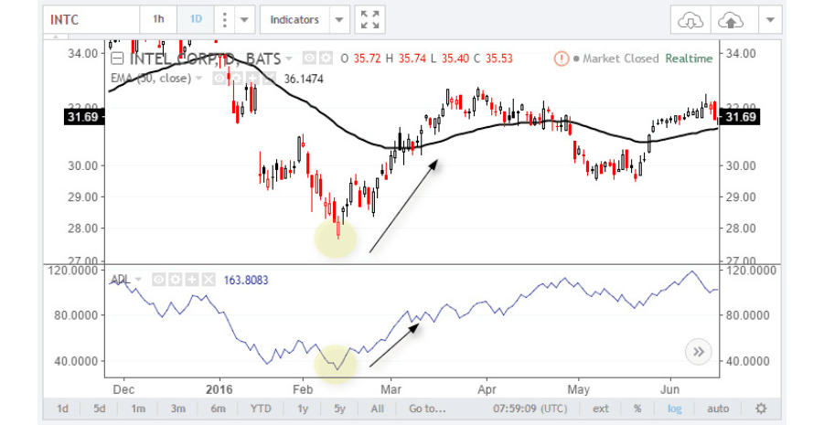
Task: Open the three-dot chart style menu
Action: 224,19
